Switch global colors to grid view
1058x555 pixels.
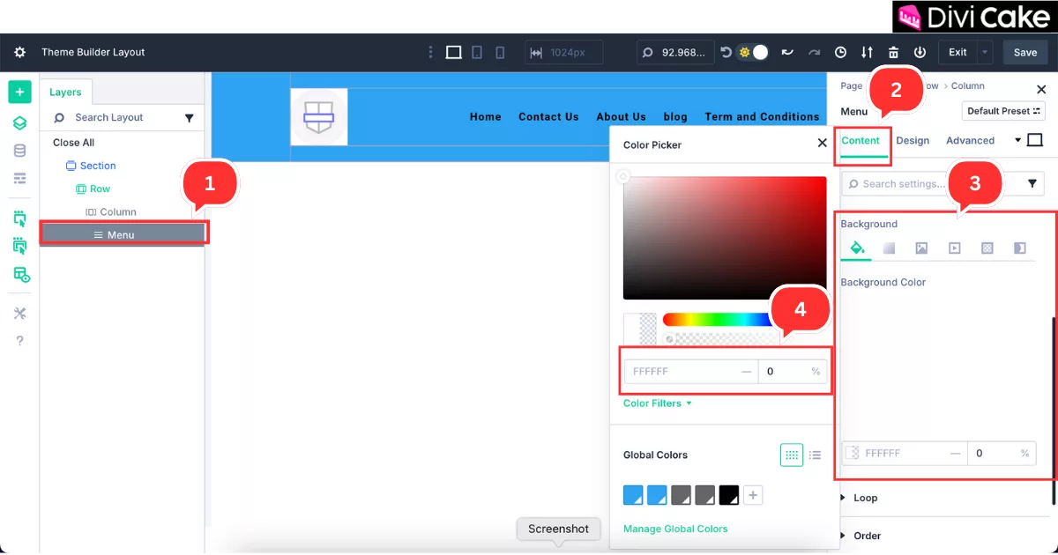(792, 455)
